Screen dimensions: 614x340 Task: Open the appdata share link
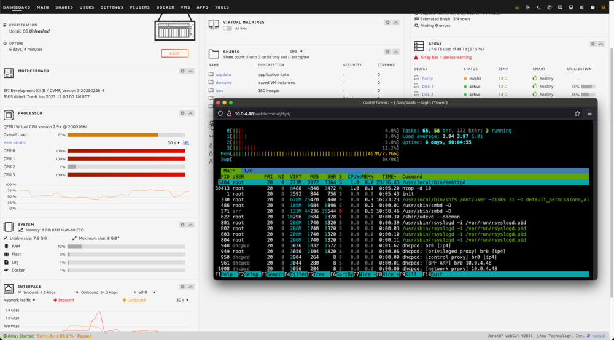[x=223, y=75]
